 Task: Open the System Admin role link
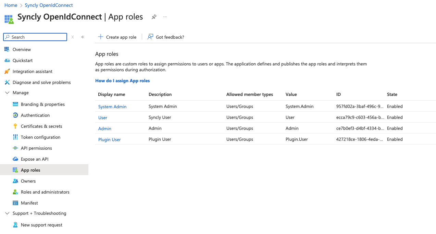coord(112,107)
